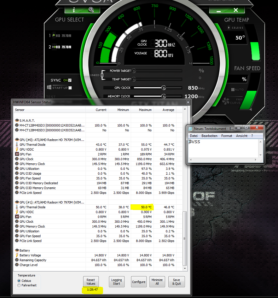Click the Average column header
The height and width of the screenshot is (298, 278).
[x=165, y=110]
